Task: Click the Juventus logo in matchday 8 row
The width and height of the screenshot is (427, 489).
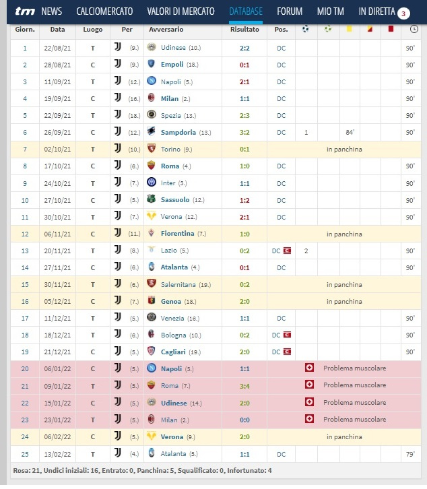Action: [x=118, y=165]
